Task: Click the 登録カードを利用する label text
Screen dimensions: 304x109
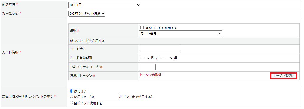Action: coord(161,28)
